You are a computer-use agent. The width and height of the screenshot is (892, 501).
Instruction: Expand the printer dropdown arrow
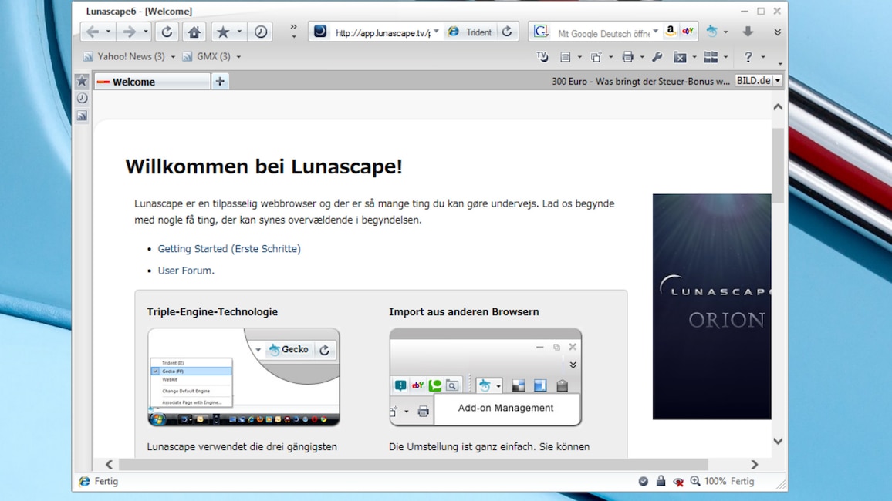[x=642, y=57]
